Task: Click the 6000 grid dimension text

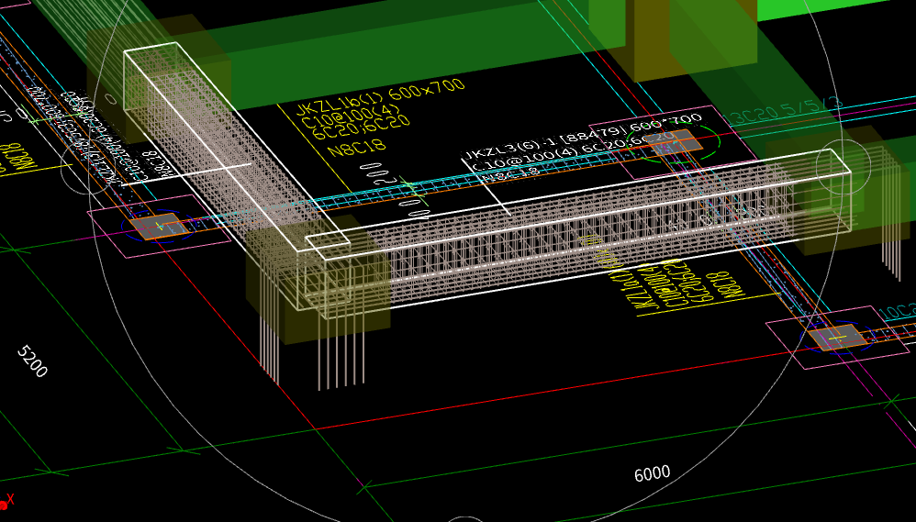Action: pos(652,473)
